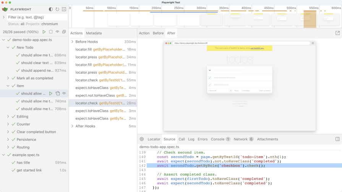Click the stop tests square icon
This screenshot has height=192, width=342.
tap(51, 32)
